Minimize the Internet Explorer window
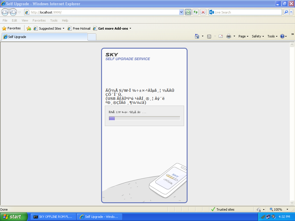 tap(278, 4)
